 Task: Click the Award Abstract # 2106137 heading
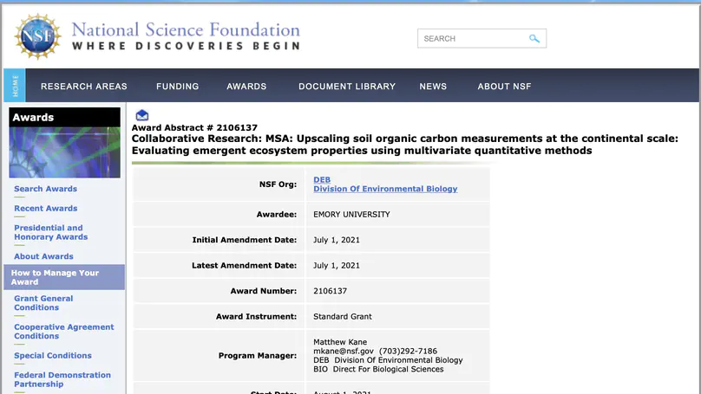[x=194, y=127]
